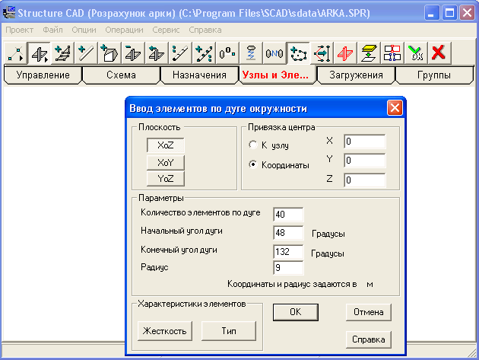The width and height of the screenshot is (479, 360).
Task: Open the Проект menu
Action: 20,30
